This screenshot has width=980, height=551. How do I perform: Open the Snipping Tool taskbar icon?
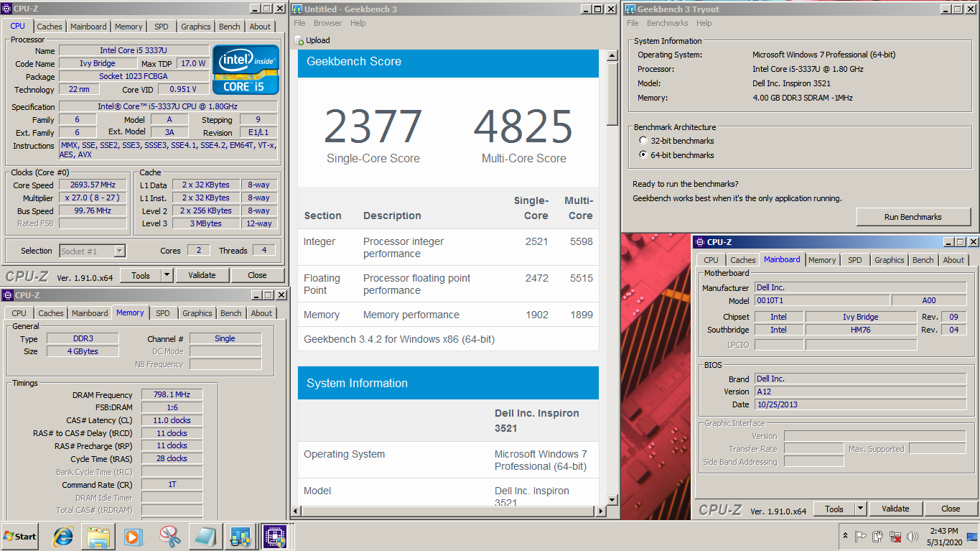tap(169, 537)
